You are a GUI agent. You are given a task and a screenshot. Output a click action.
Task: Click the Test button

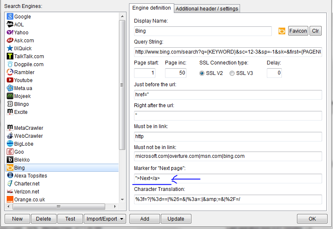tap(70, 219)
